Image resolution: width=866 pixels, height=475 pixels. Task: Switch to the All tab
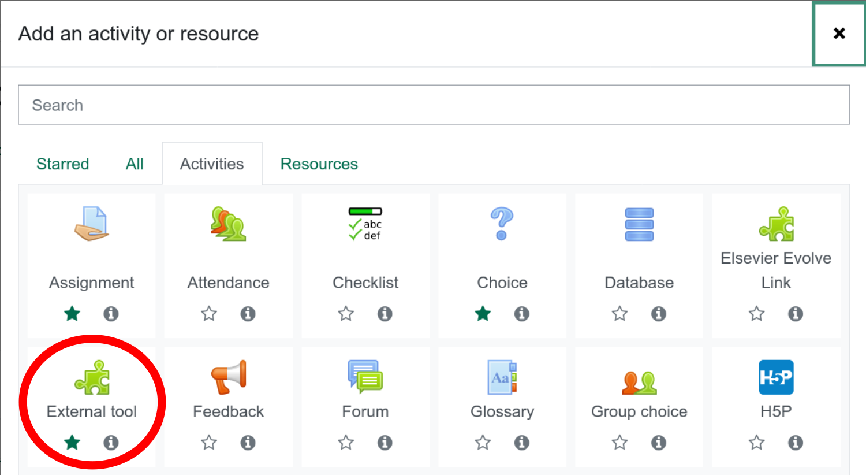point(135,164)
